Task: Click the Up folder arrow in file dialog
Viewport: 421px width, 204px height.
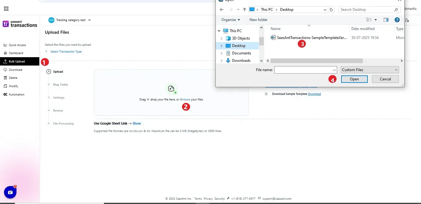Action: pyautogui.click(x=245, y=10)
